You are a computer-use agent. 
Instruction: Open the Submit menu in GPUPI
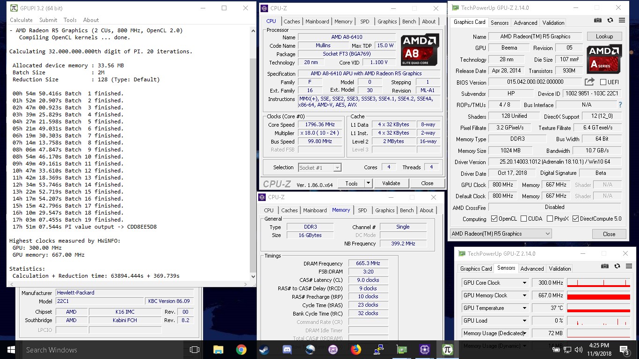tap(48, 20)
